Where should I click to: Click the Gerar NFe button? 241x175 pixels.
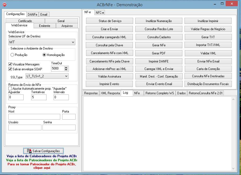(159, 45)
